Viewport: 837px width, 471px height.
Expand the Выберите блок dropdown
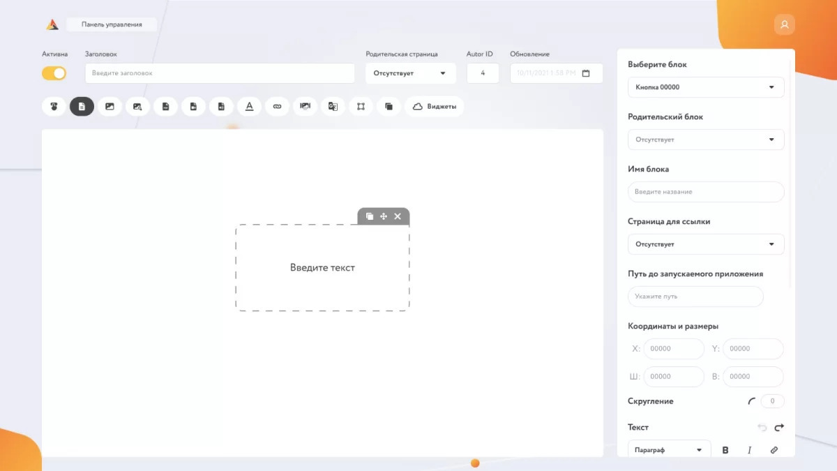(x=706, y=87)
